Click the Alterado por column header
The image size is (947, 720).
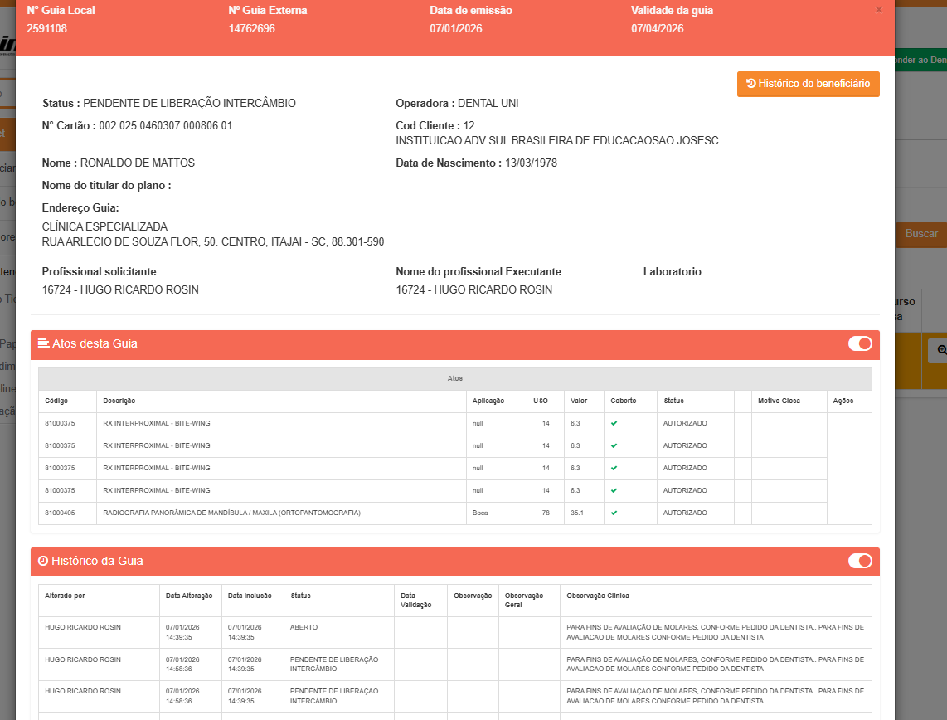[65, 596]
